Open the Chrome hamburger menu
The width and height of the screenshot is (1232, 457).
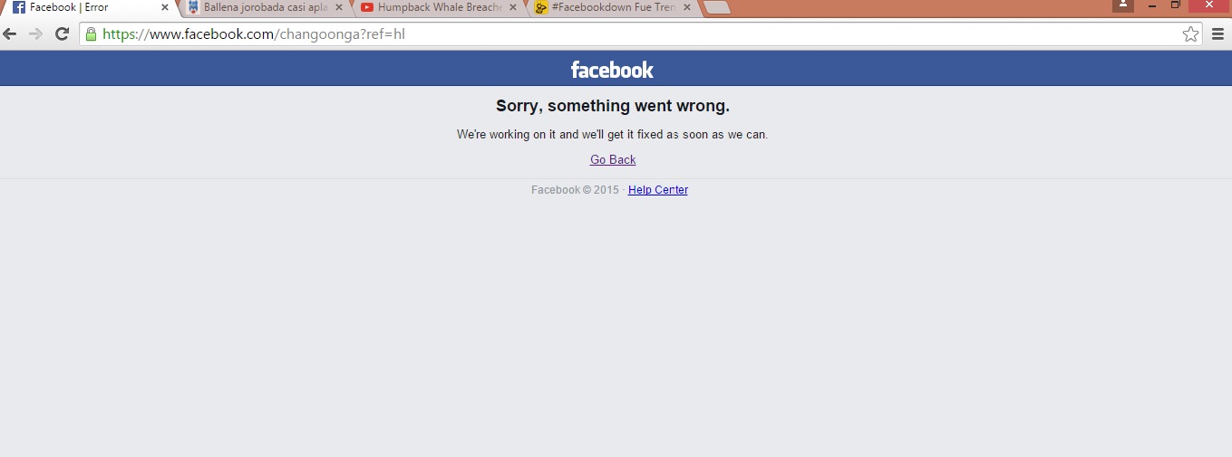pos(1217,34)
